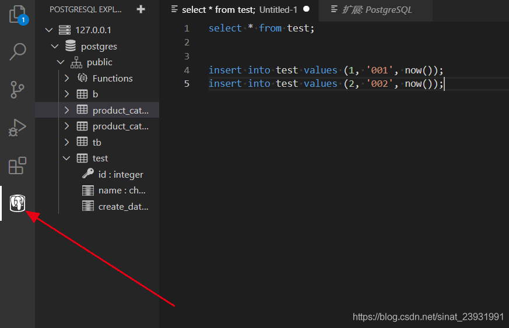
Task: Open the Explorer files icon
Action: (17, 14)
